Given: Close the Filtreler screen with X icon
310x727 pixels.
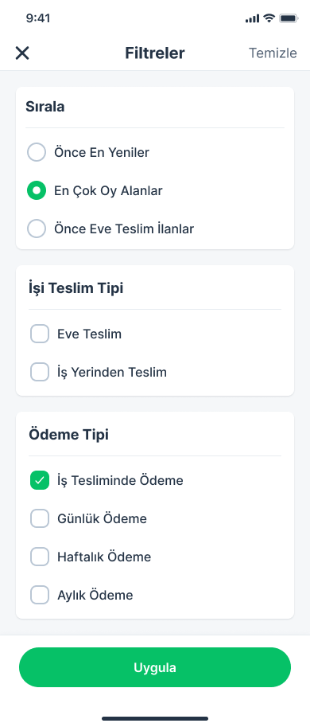Looking at the screenshot, I should [x=22, y=53].
